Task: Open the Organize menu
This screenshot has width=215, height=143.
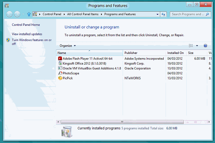Action: click(x=67, y=46)
